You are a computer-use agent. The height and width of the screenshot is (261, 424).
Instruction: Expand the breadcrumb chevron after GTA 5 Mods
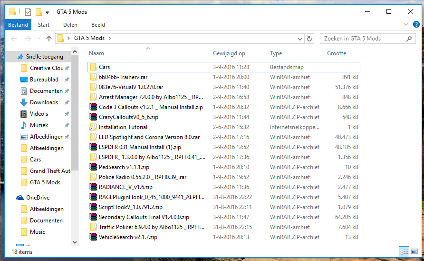coord(110,39)
